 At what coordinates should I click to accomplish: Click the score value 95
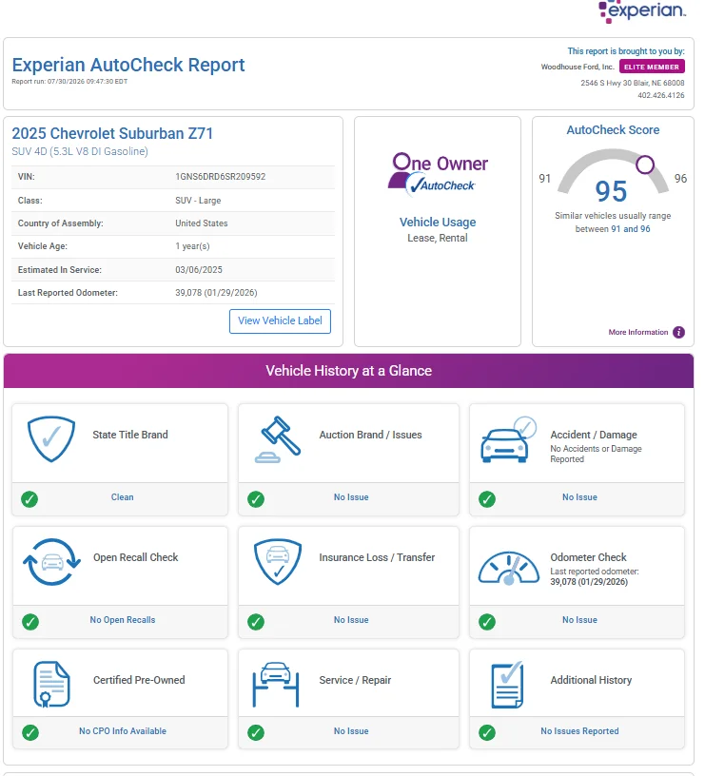click(x=612, y=191)
